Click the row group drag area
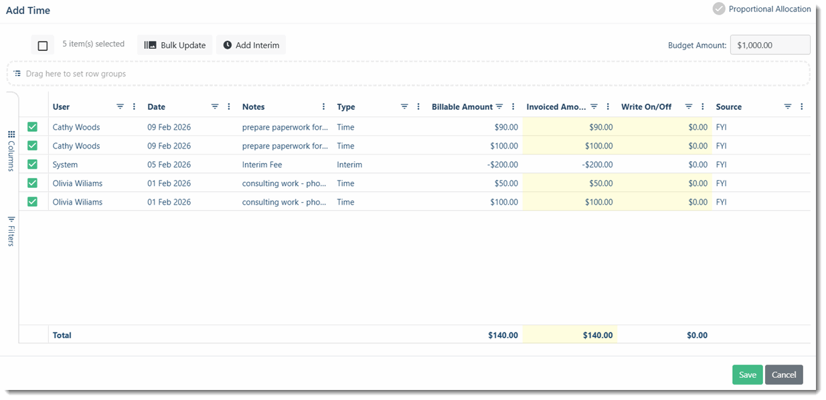The height and width of the screenshot is (400, 826). (x=408, y=74)
